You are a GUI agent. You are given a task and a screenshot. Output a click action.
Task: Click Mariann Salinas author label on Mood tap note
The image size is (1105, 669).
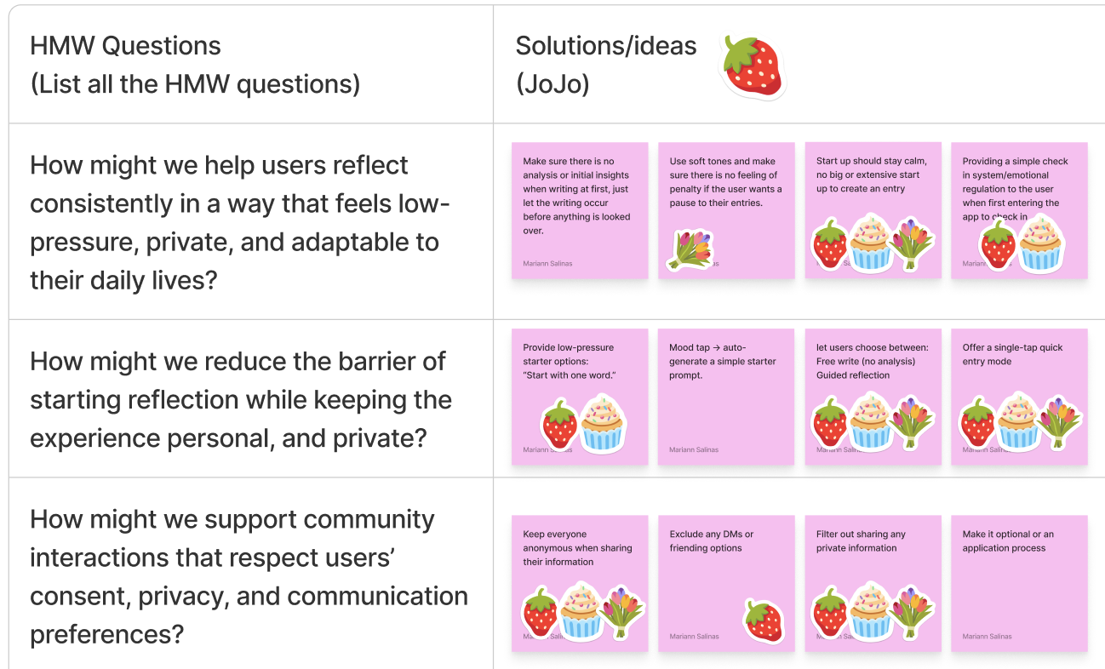tap(694, 450)
